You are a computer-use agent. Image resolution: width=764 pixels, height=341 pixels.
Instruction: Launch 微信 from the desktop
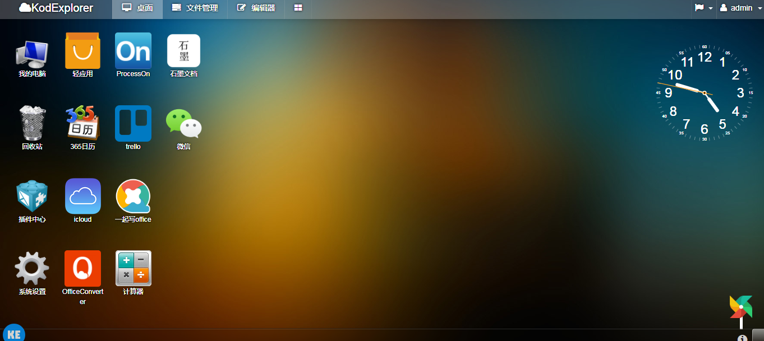pyautogui.click(x=183, y=123)
